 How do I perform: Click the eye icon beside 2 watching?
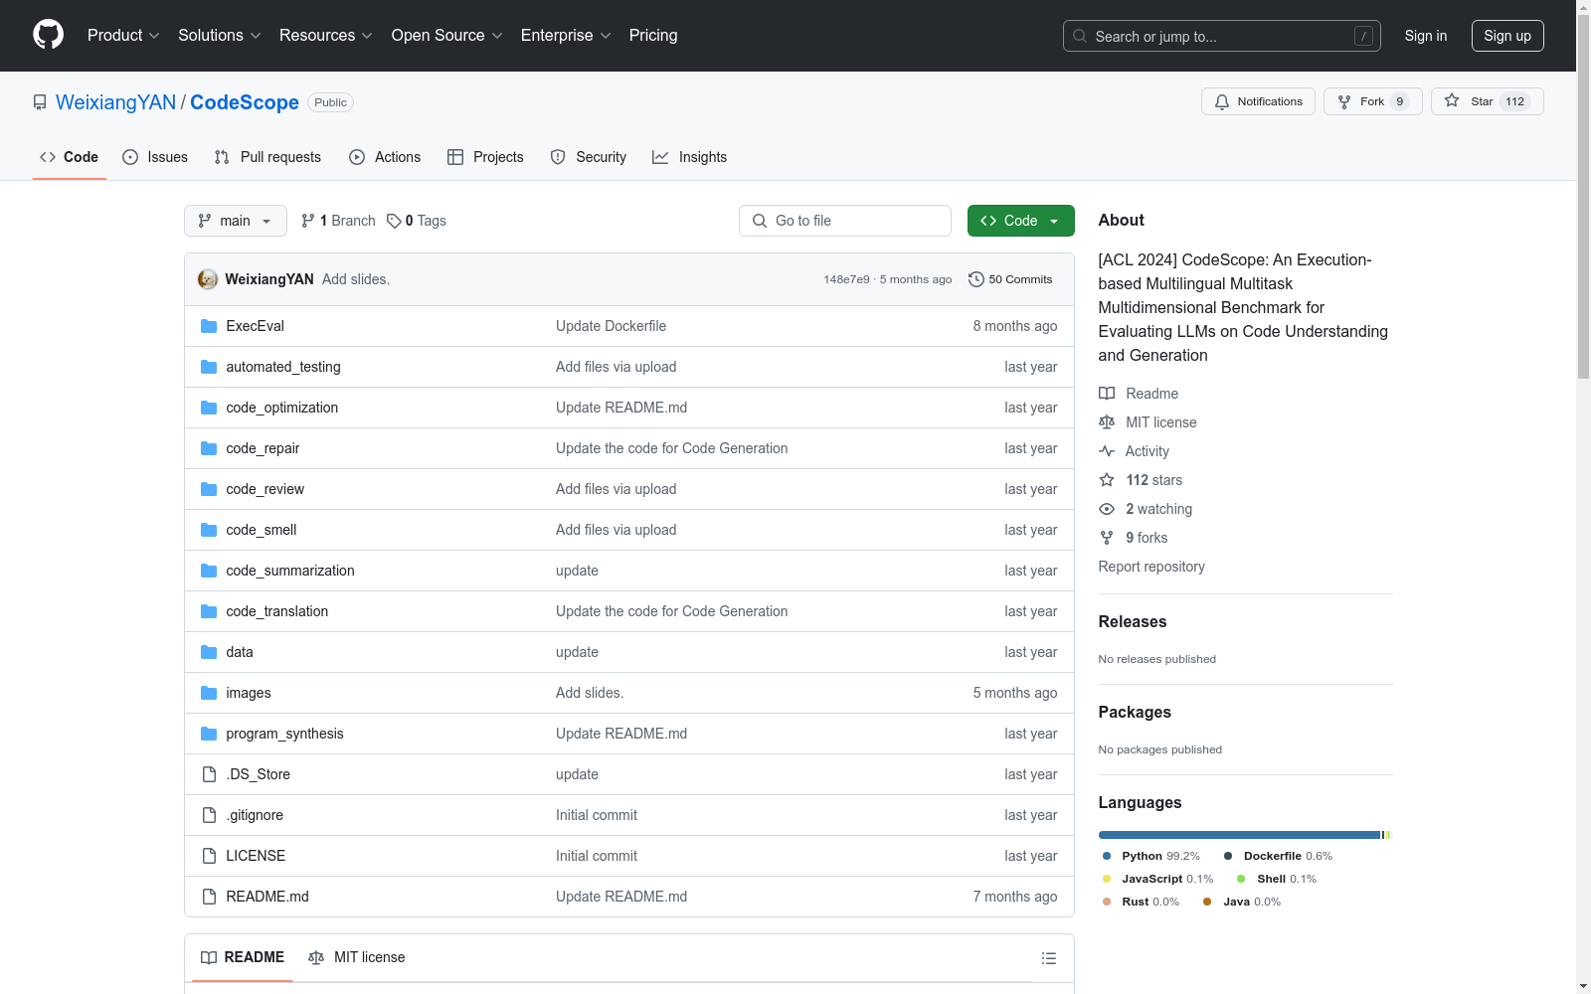tap(1107, 509)
